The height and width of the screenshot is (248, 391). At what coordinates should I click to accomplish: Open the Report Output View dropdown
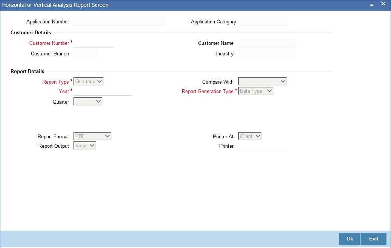tap(84, 146)
